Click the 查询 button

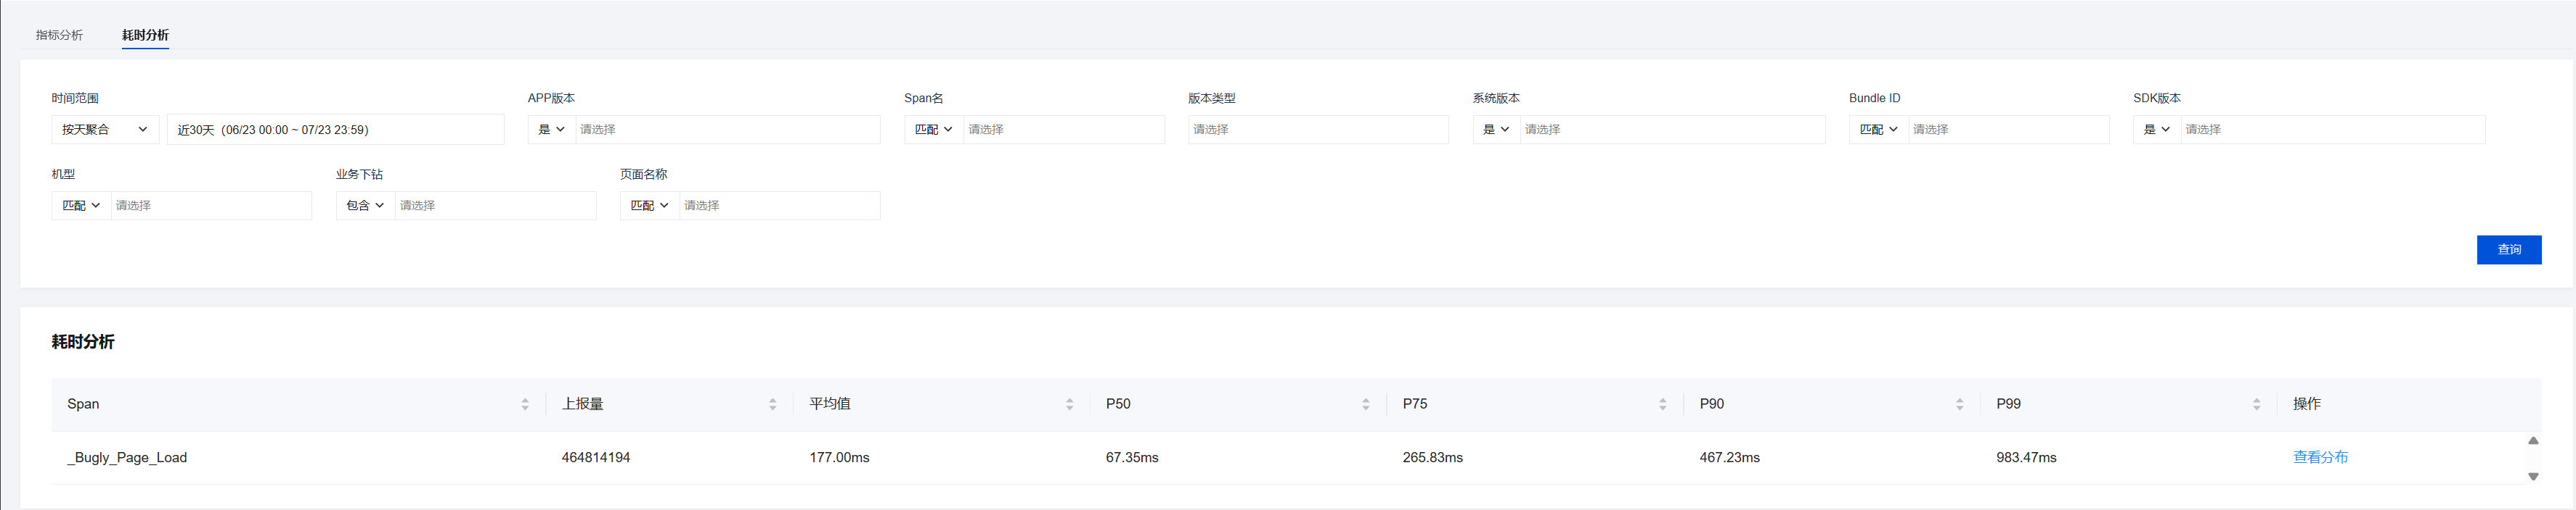point(2508,249)
